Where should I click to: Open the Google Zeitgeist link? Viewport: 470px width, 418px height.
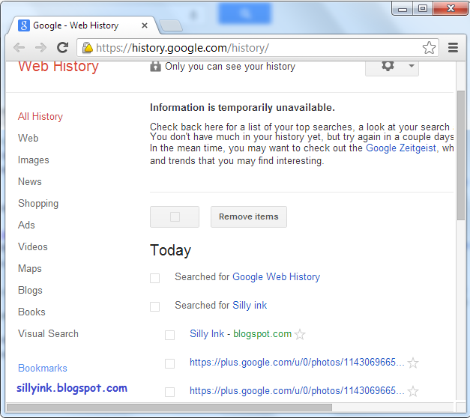[x=401, y=148]
